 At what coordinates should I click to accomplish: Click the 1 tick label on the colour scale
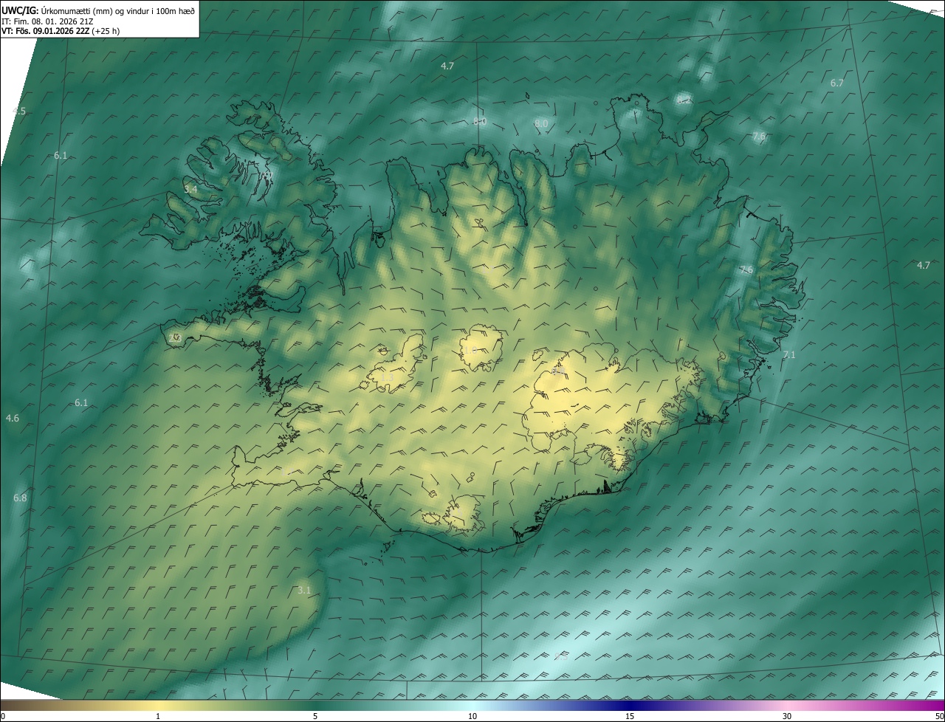pos(158,717)
